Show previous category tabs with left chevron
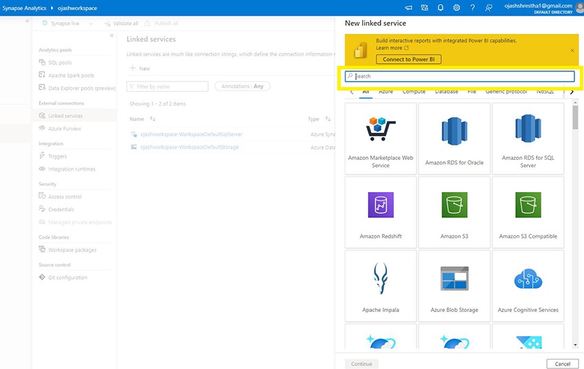 pos(352,92)
